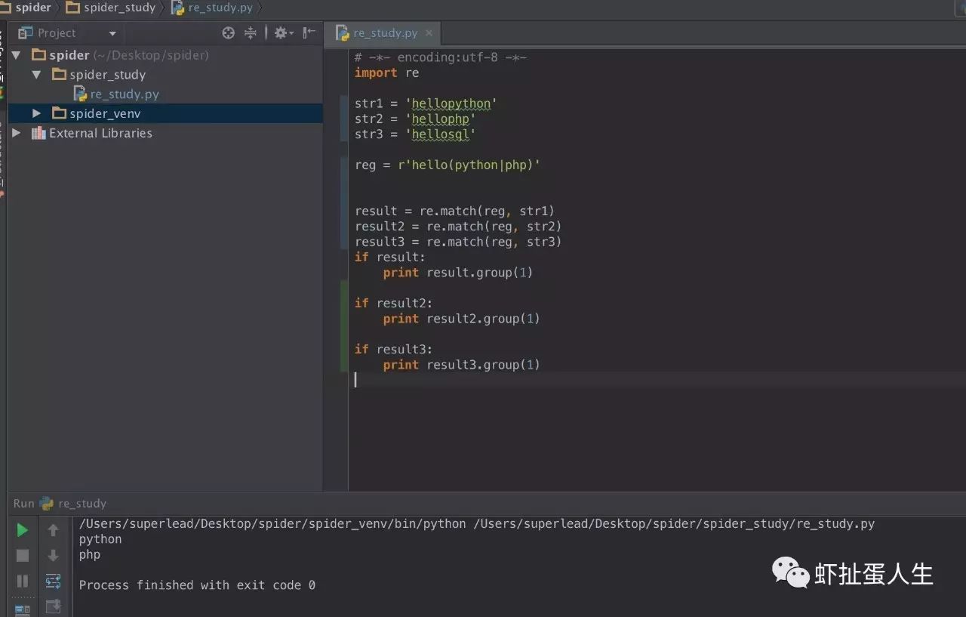Click the interpreter path command line in console

pyautogui.click(x=477, y=523)
